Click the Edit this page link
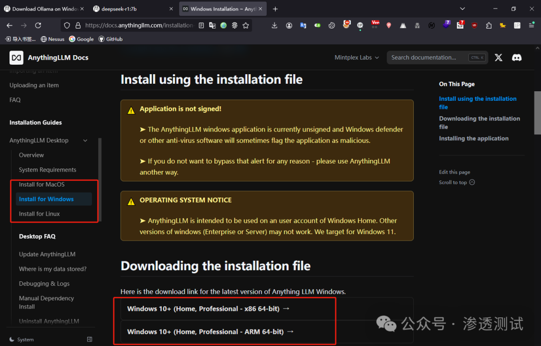 click(x=454, y=172)
